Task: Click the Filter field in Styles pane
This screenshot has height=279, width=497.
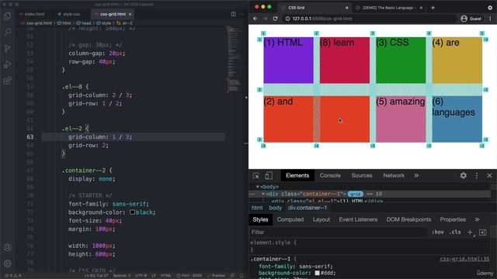Action: tap(338, 232)
